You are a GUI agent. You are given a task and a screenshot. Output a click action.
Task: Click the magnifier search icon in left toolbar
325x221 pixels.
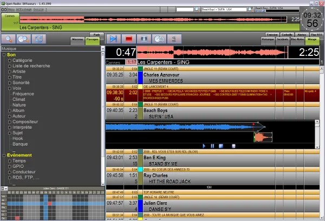point(8,39)
